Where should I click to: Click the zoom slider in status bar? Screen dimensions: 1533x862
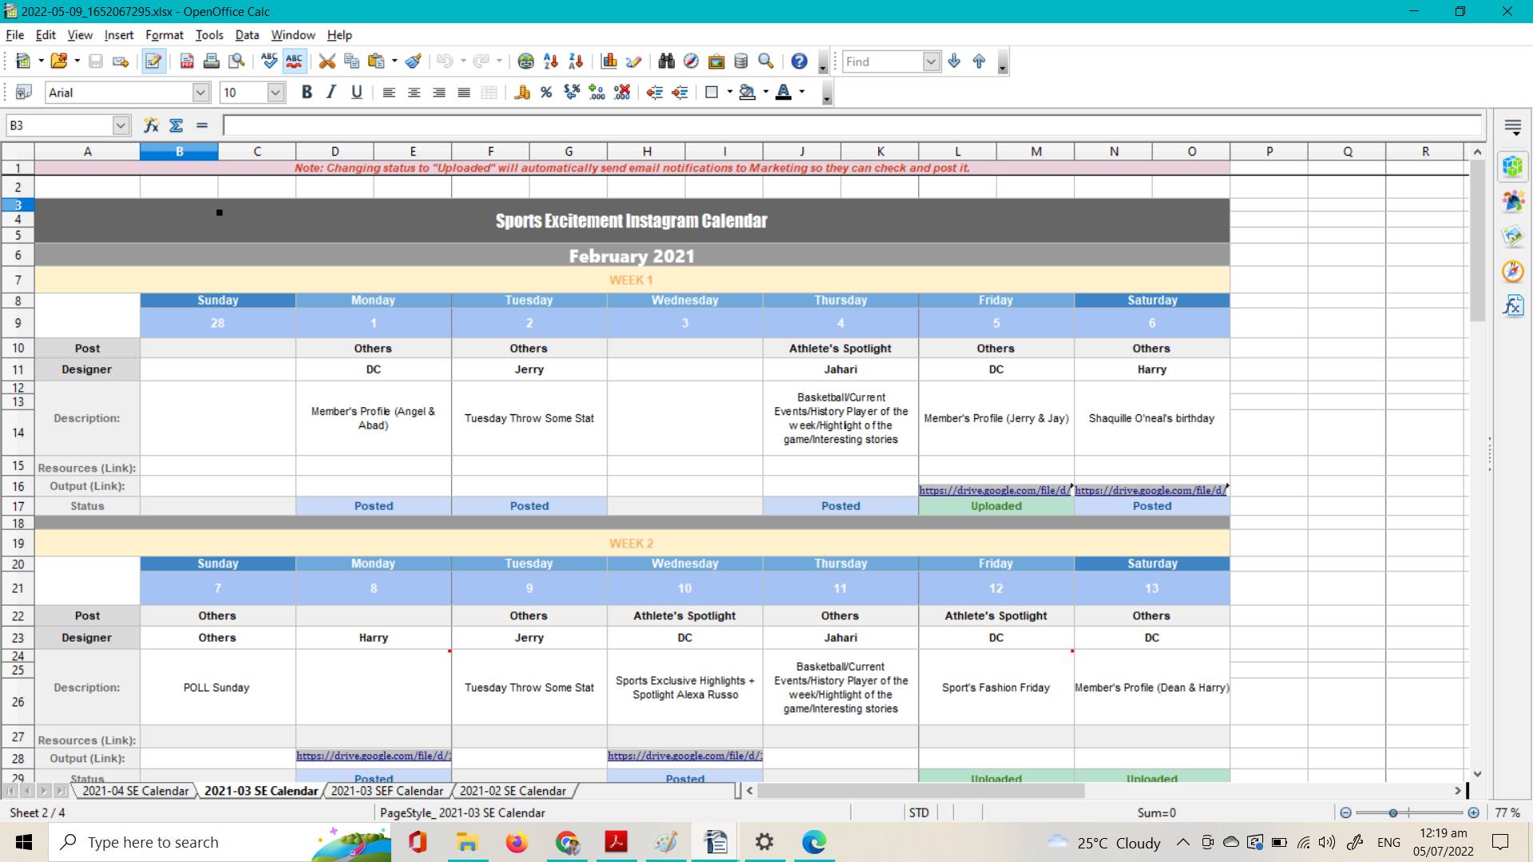[1393, 813]
